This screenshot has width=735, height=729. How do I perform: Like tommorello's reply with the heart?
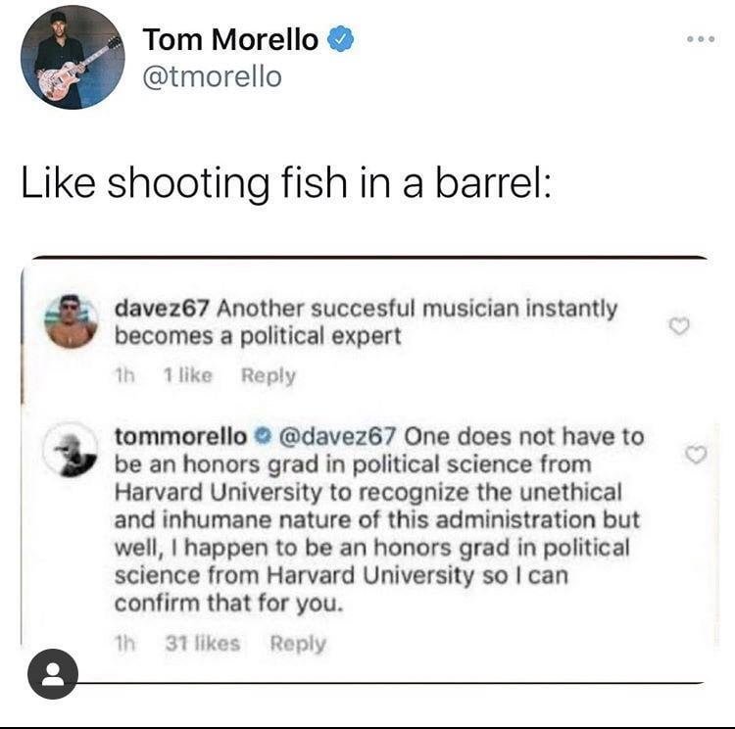(x=695, y=455)
